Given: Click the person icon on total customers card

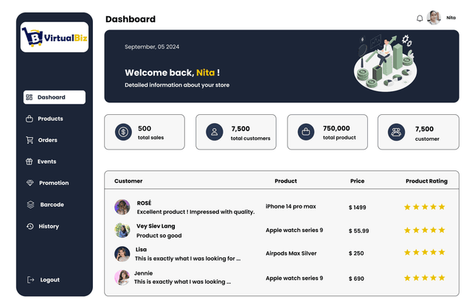Looking at the screenshot, I should point(215,132).
